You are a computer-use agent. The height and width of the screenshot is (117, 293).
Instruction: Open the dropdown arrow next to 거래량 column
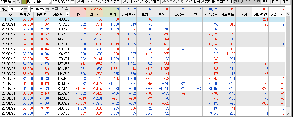[68, 14]
